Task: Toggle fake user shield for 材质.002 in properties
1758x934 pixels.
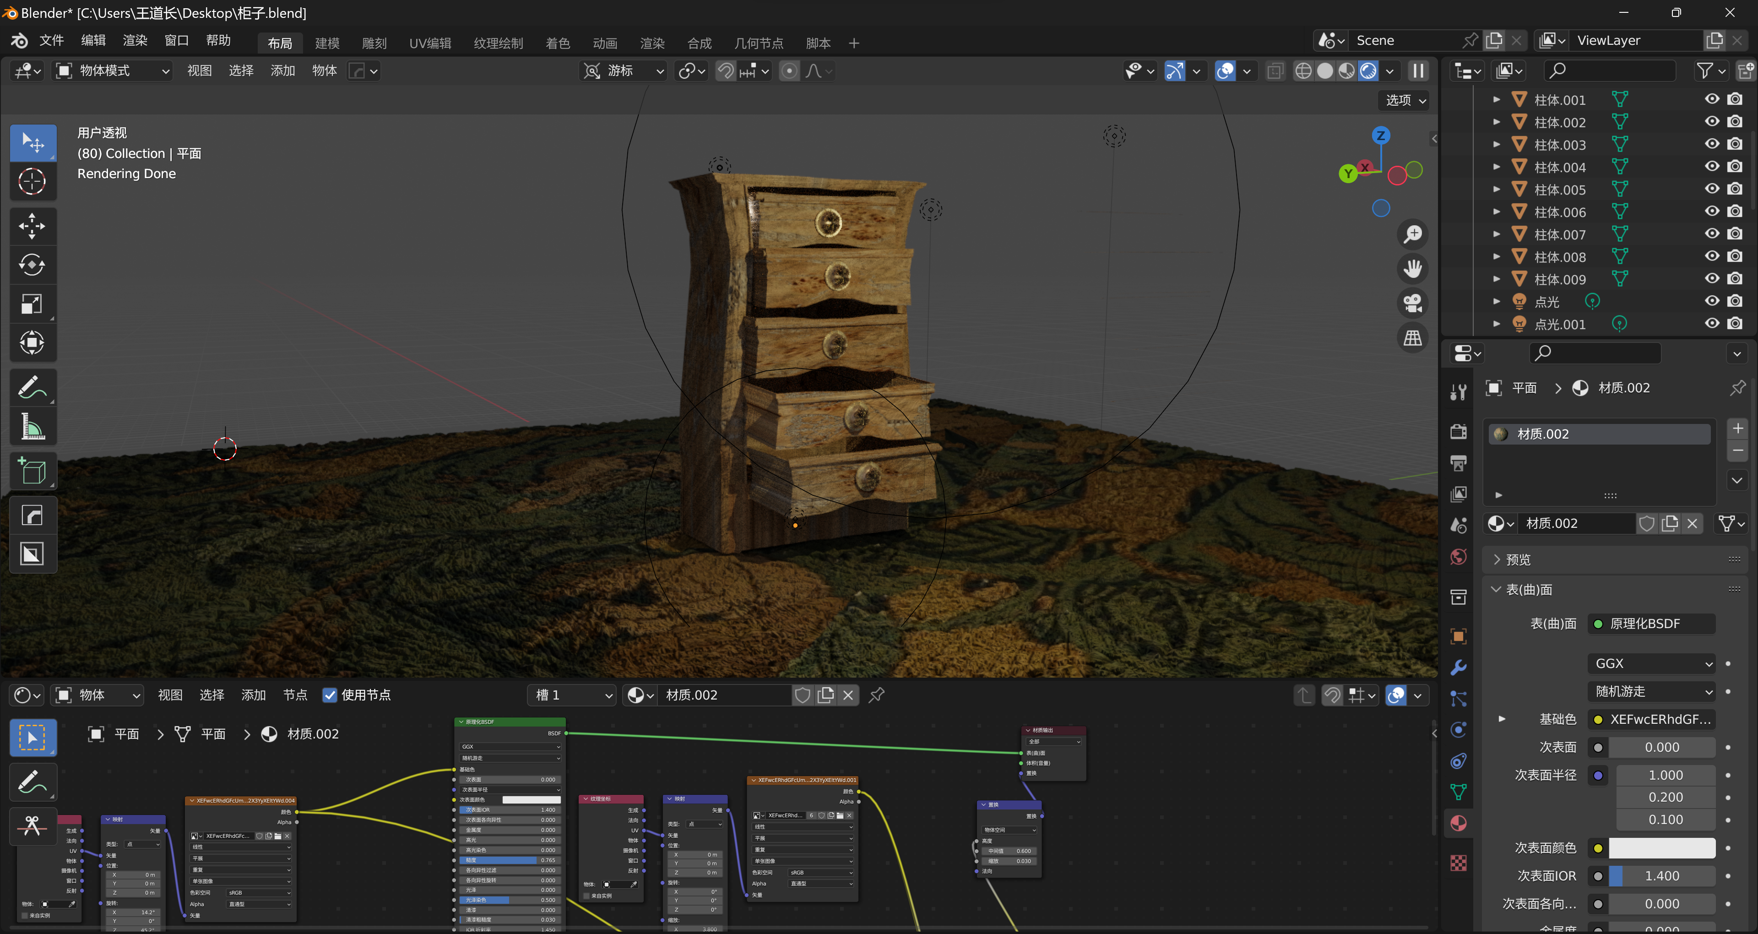Action: point(1647,524)
